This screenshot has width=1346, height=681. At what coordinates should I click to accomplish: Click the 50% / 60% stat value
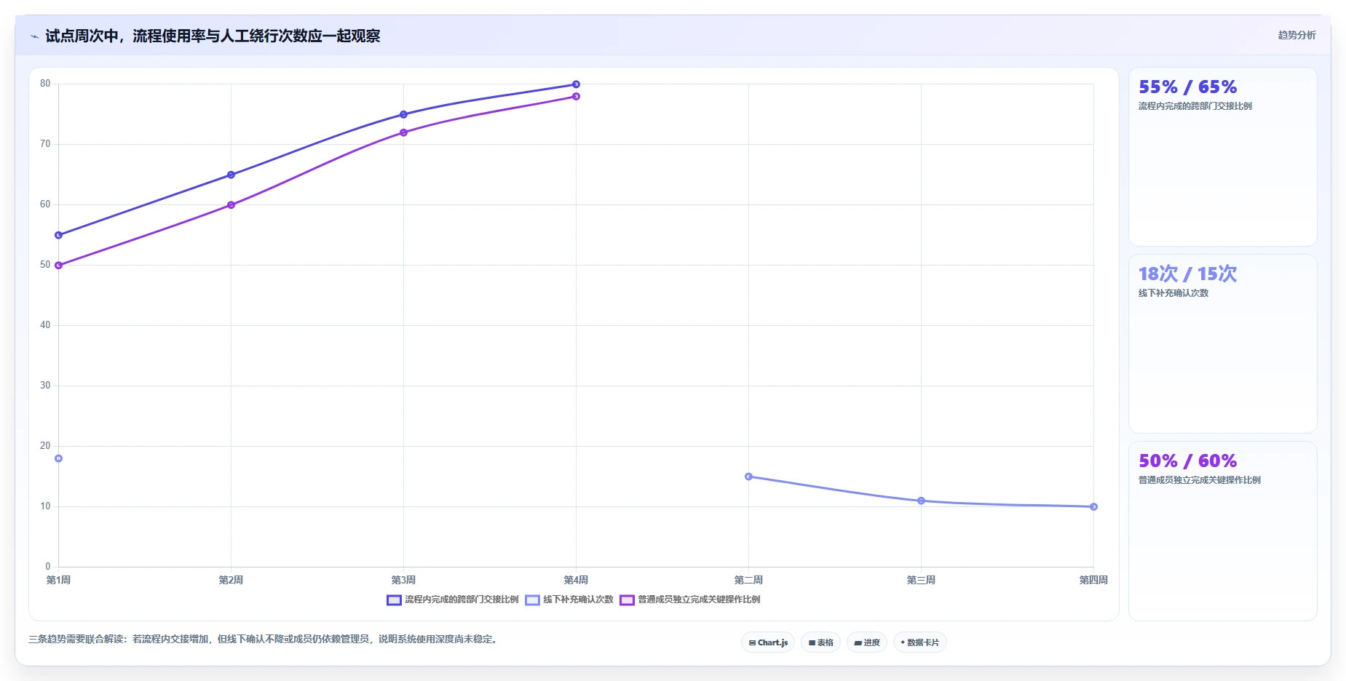1187,461
